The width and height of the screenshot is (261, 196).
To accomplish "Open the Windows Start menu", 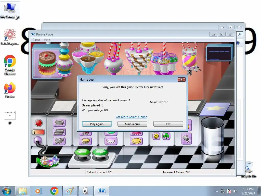I will 7,191.
